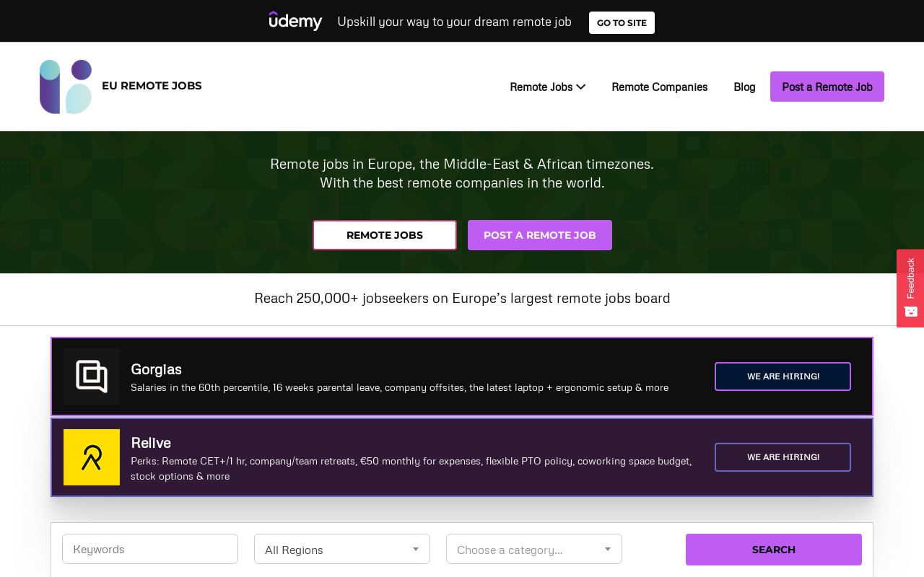Click the Udemy logo in top banner
The image size is (924, 577).
coord(295,21)
